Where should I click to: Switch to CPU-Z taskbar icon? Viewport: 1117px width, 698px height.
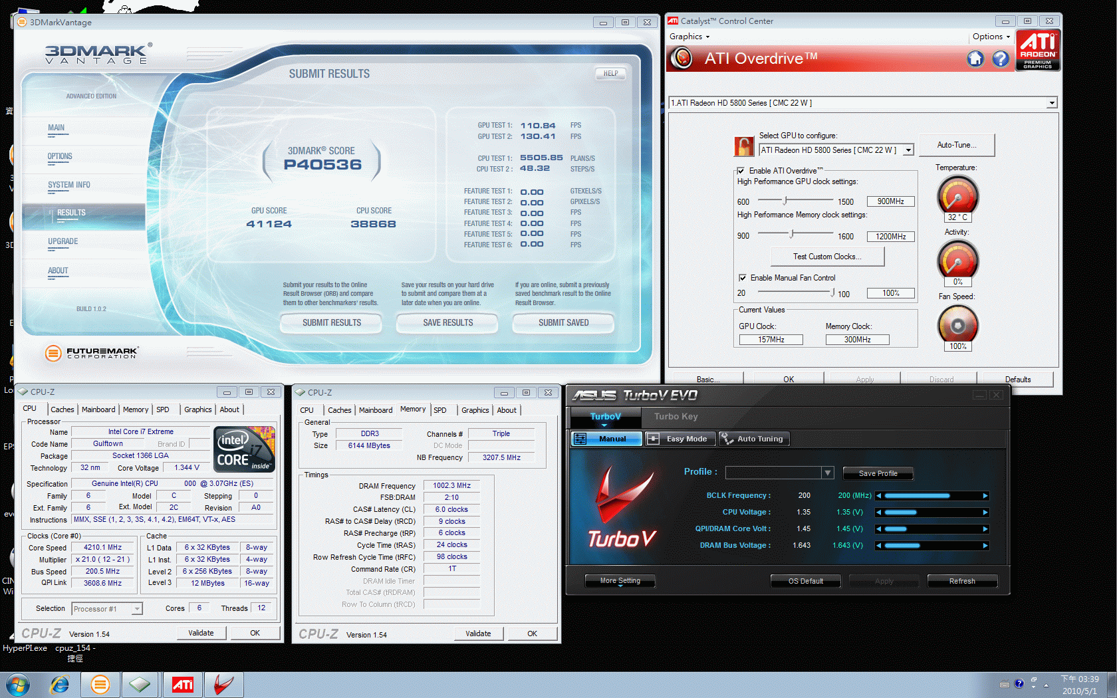coord(140,685)
